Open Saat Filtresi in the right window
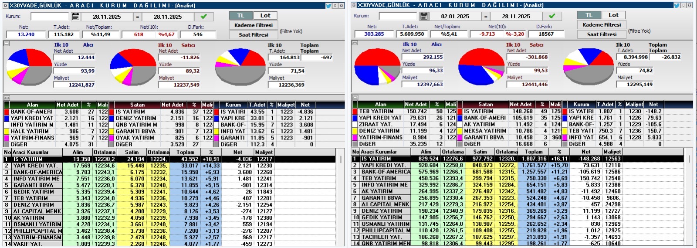 (602, 34)
